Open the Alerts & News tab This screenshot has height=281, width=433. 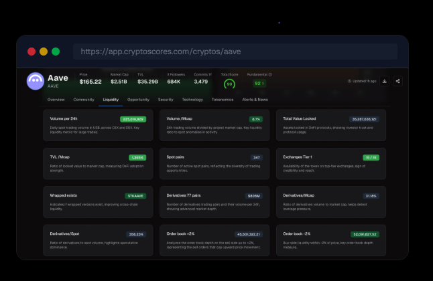[255, 99]
